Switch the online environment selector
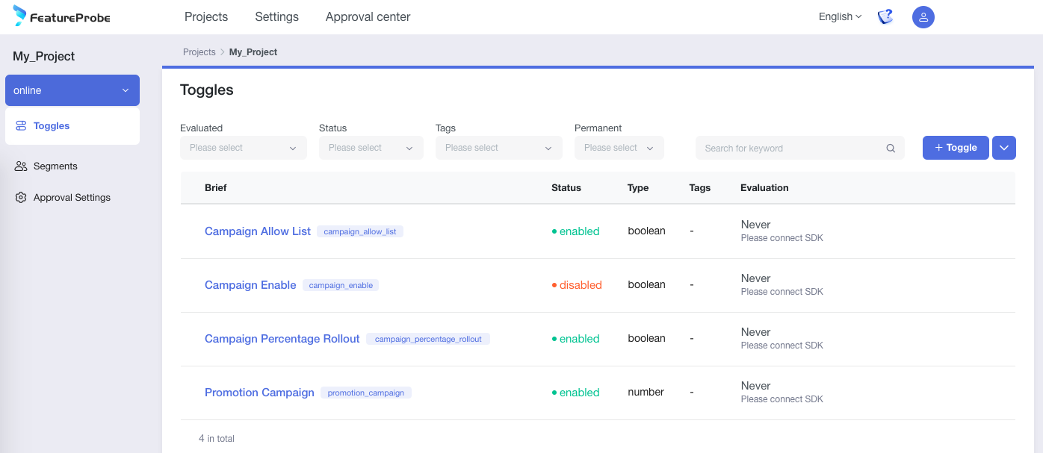The width and height of the screenshot is (1043, 453). (x=72, y=90)
